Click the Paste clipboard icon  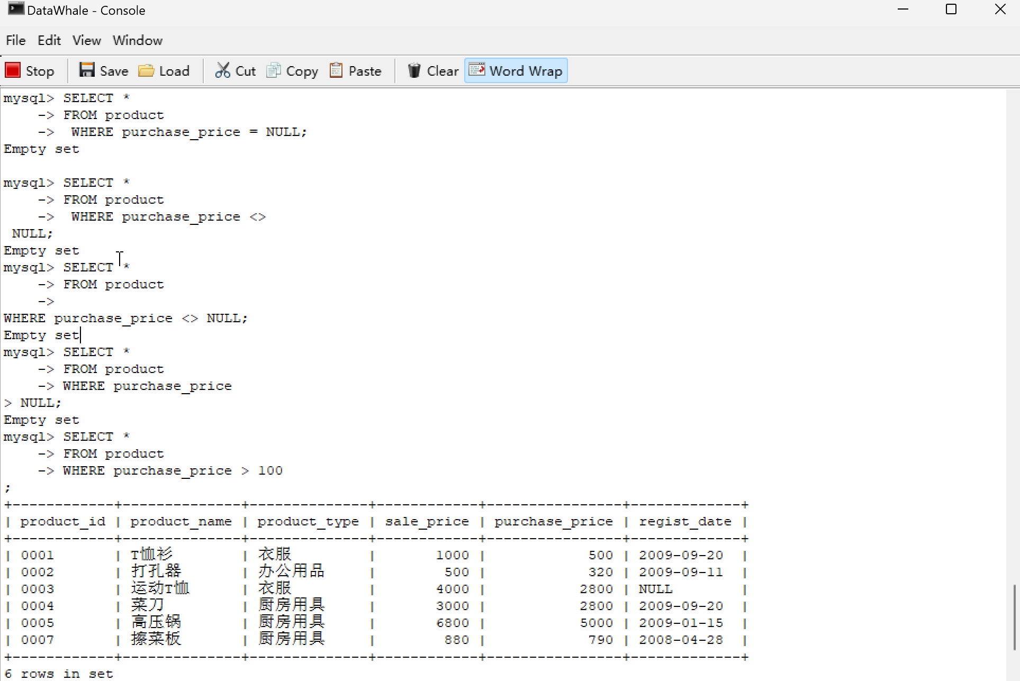pyautogui.click(x=336, y=70)
